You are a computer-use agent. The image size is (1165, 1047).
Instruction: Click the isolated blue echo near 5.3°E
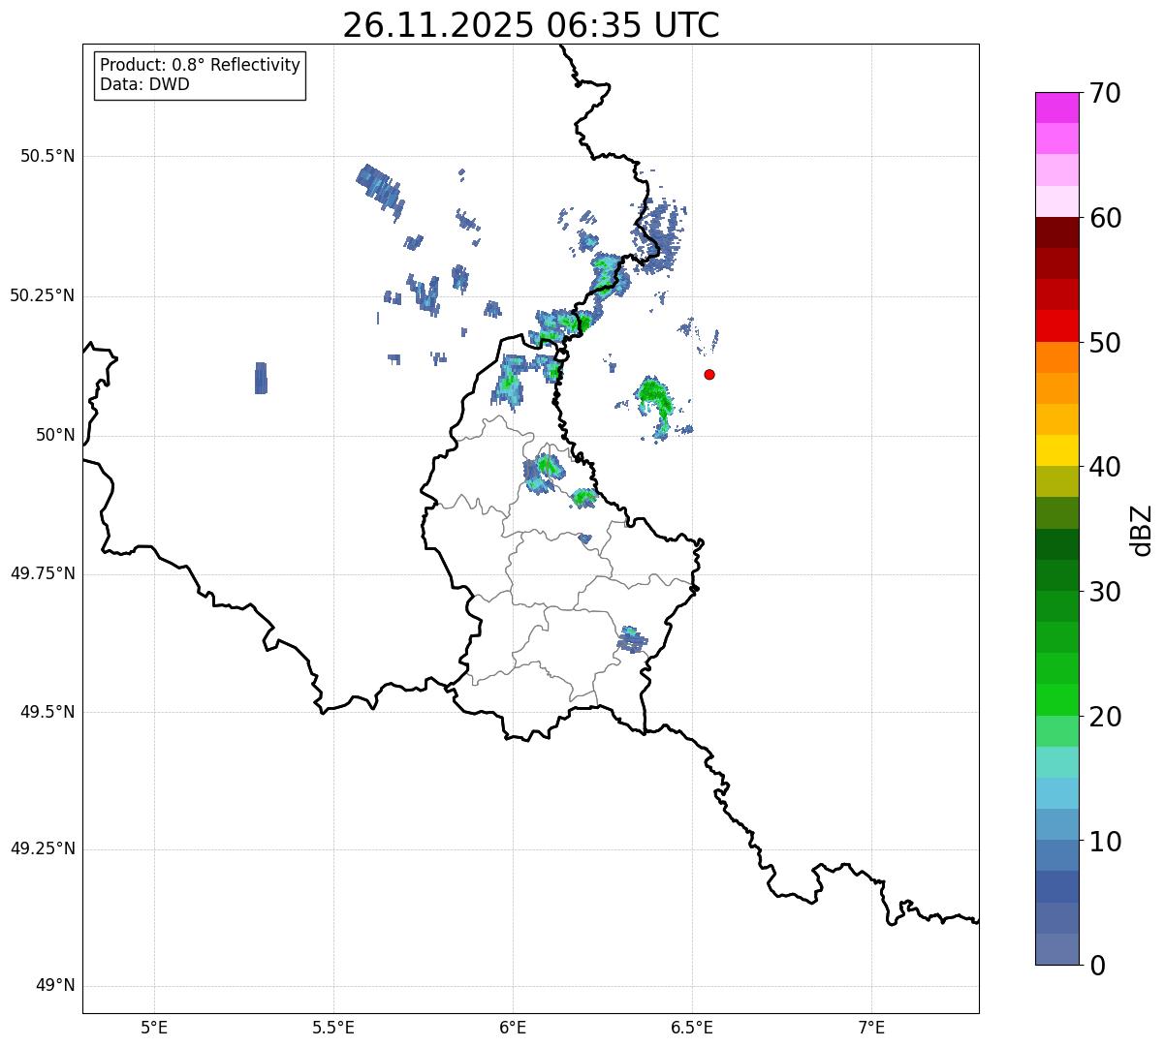coord(261,378)
